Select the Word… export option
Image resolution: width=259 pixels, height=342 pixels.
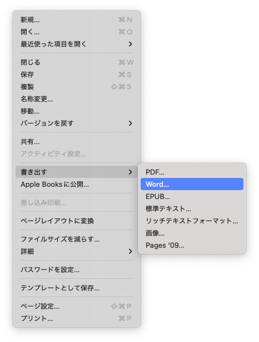[192, 184]
